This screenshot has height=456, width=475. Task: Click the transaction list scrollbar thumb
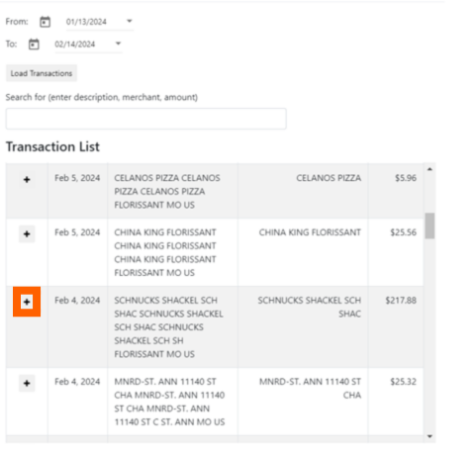coord(429,226)
